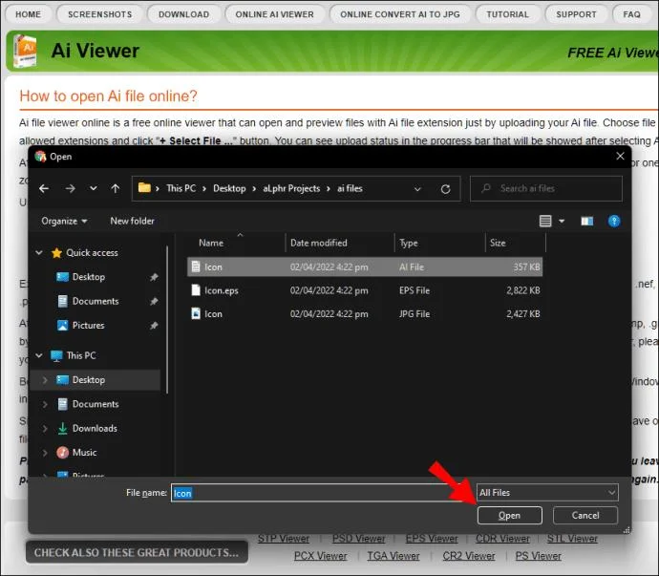Click the Ai Viewer logo icon
Image resolution: width=659 pixels, height=576 pixels.
point(25,51)
